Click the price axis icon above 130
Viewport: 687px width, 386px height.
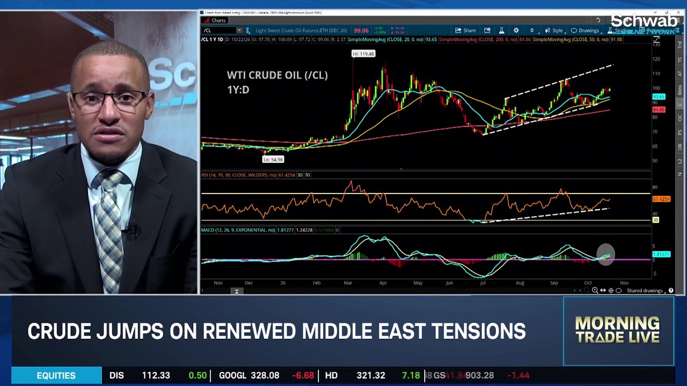click(656, 40)
